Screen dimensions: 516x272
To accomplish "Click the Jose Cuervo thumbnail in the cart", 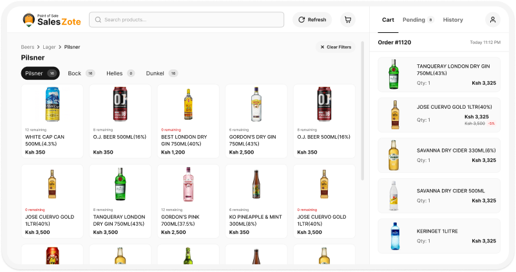I will click(x=395, y=114).
